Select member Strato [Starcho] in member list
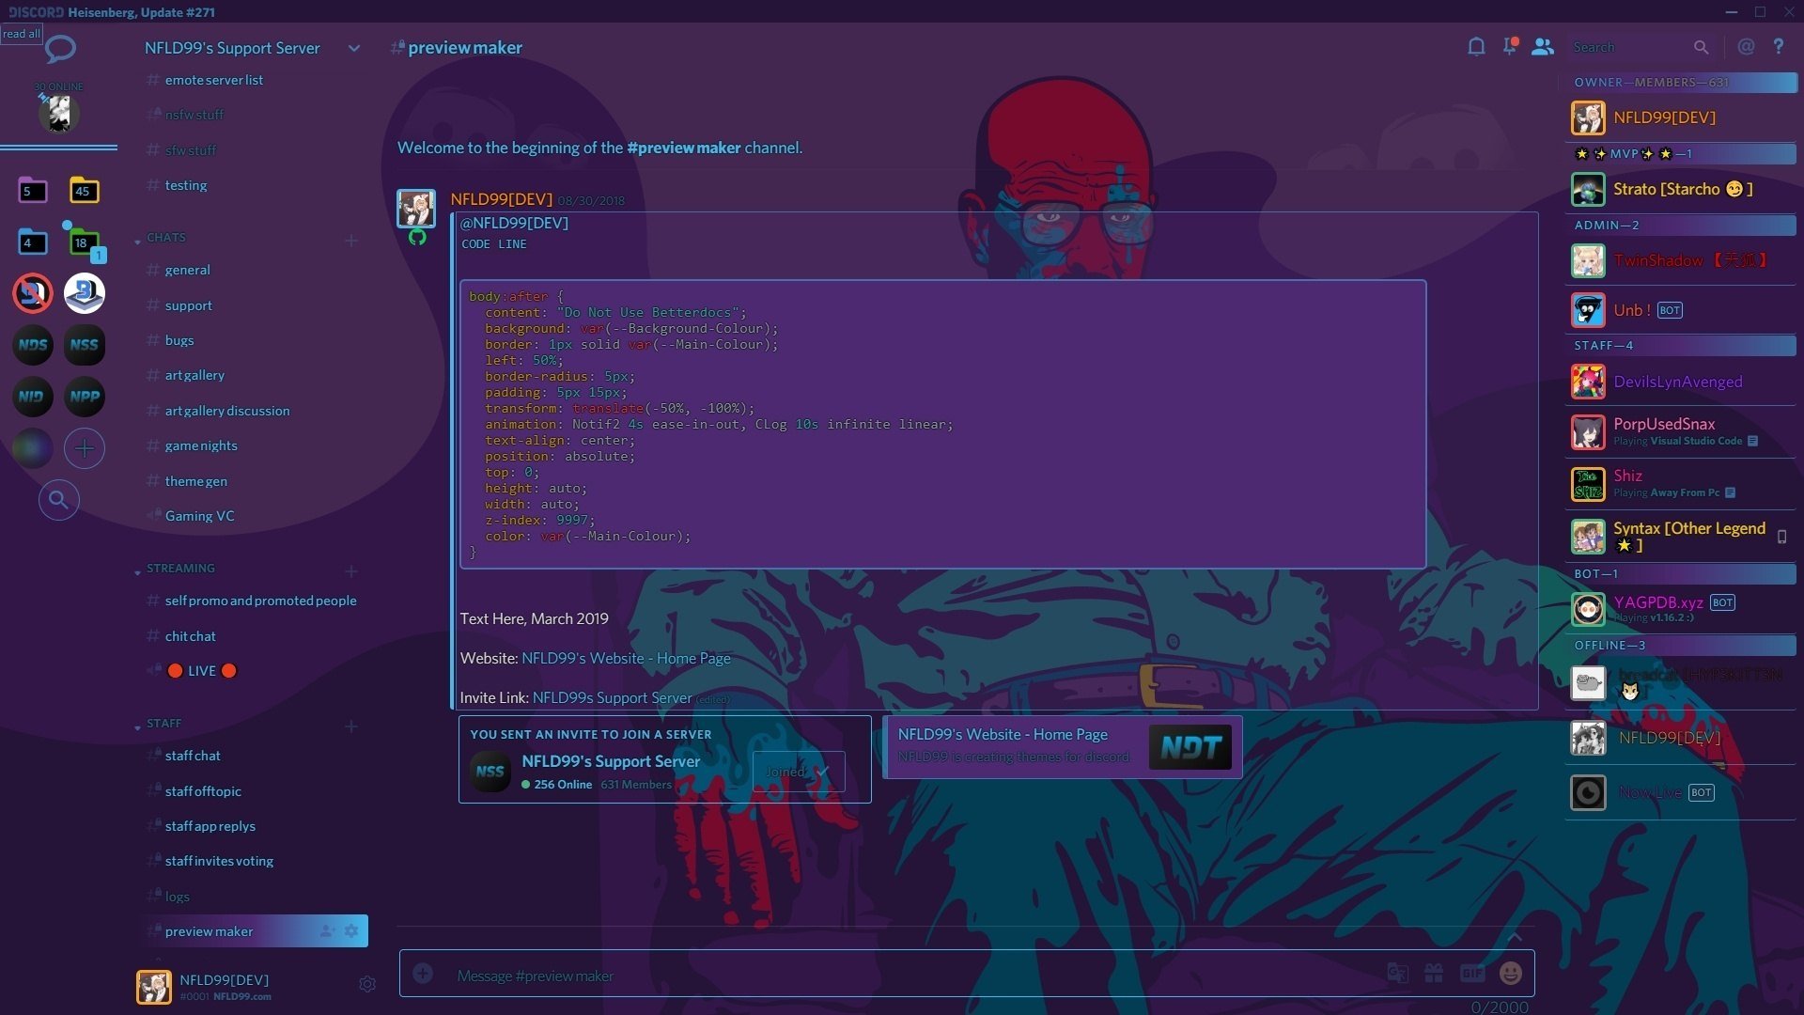The width and height of the screenshot is (1804, 1015). pos(1681,189)
